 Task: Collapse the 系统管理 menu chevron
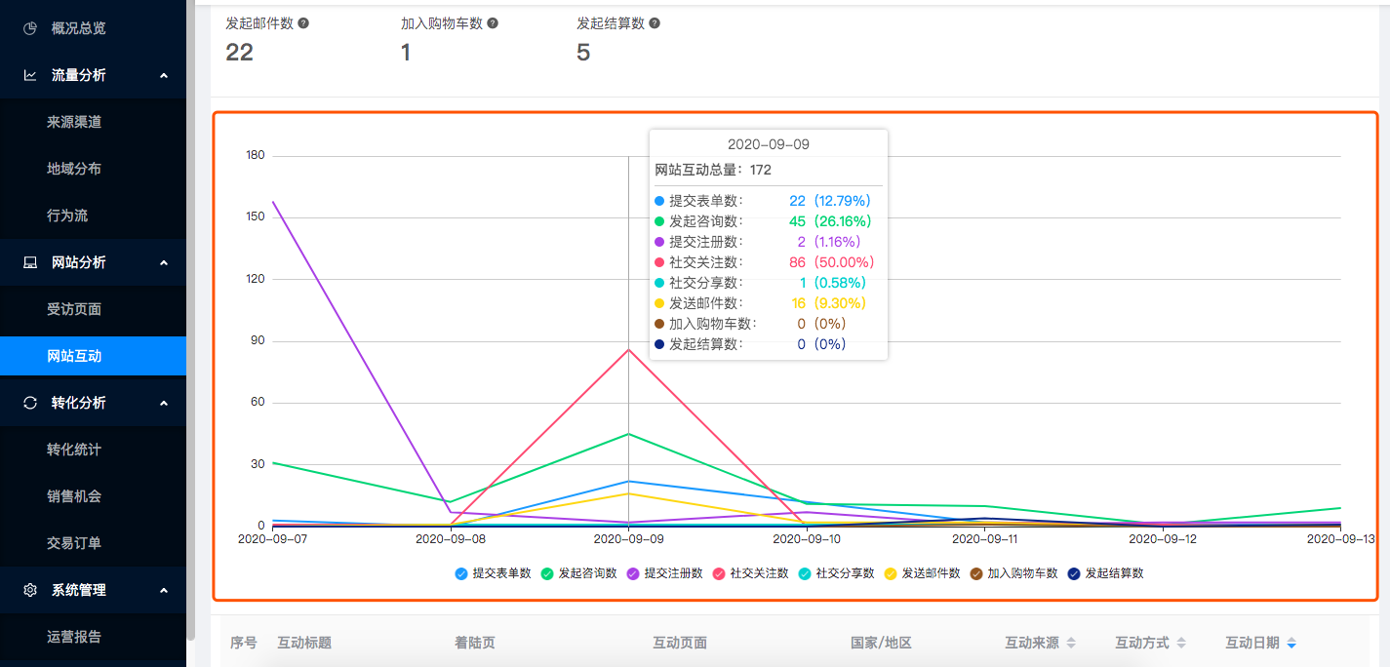tap(164, 590)
